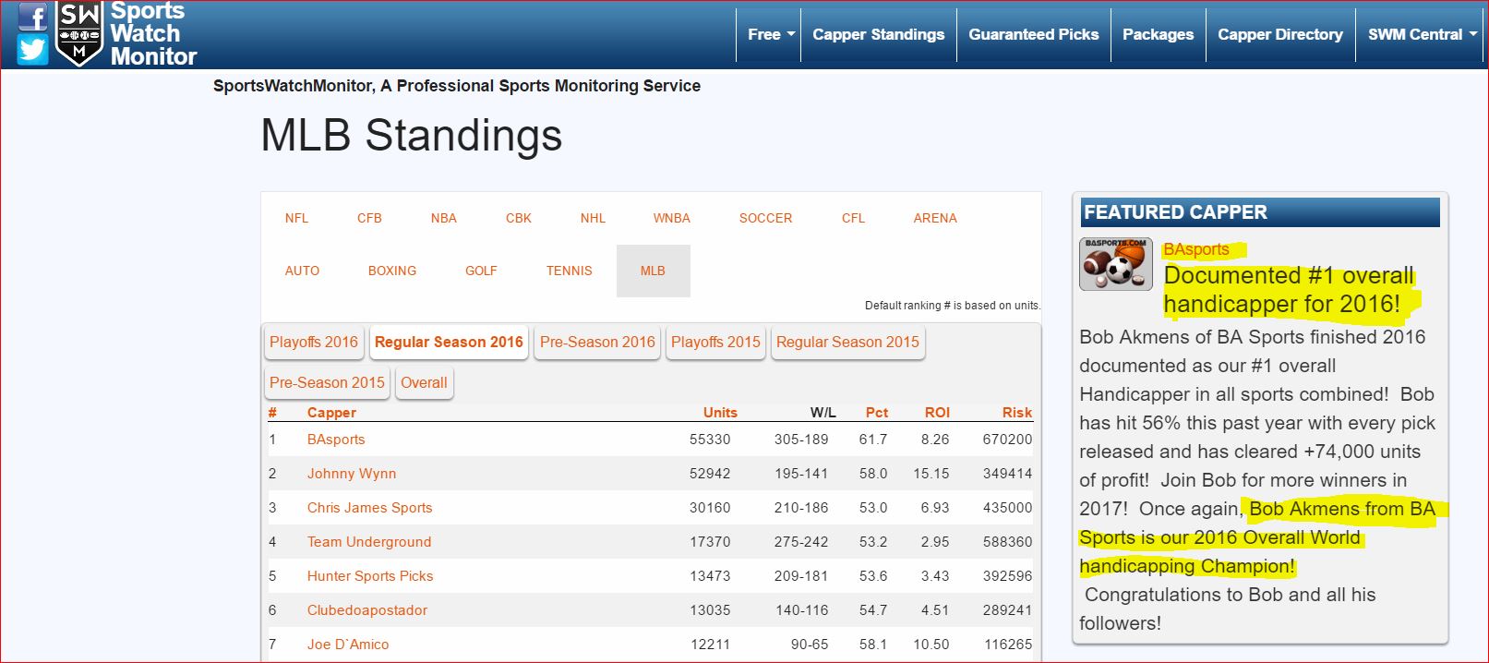Select the AUTO sport tab
Screen dimensions: 1489x663
coord(302,271)
